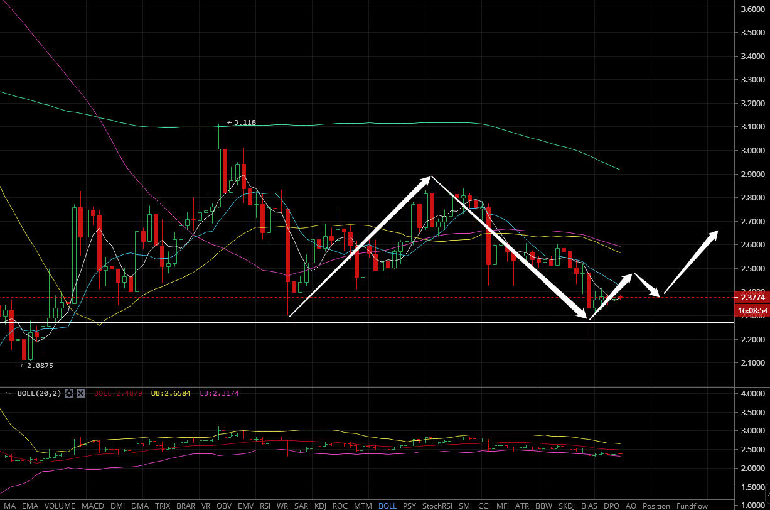Activate the ATR indicator

tap(522, 506)
